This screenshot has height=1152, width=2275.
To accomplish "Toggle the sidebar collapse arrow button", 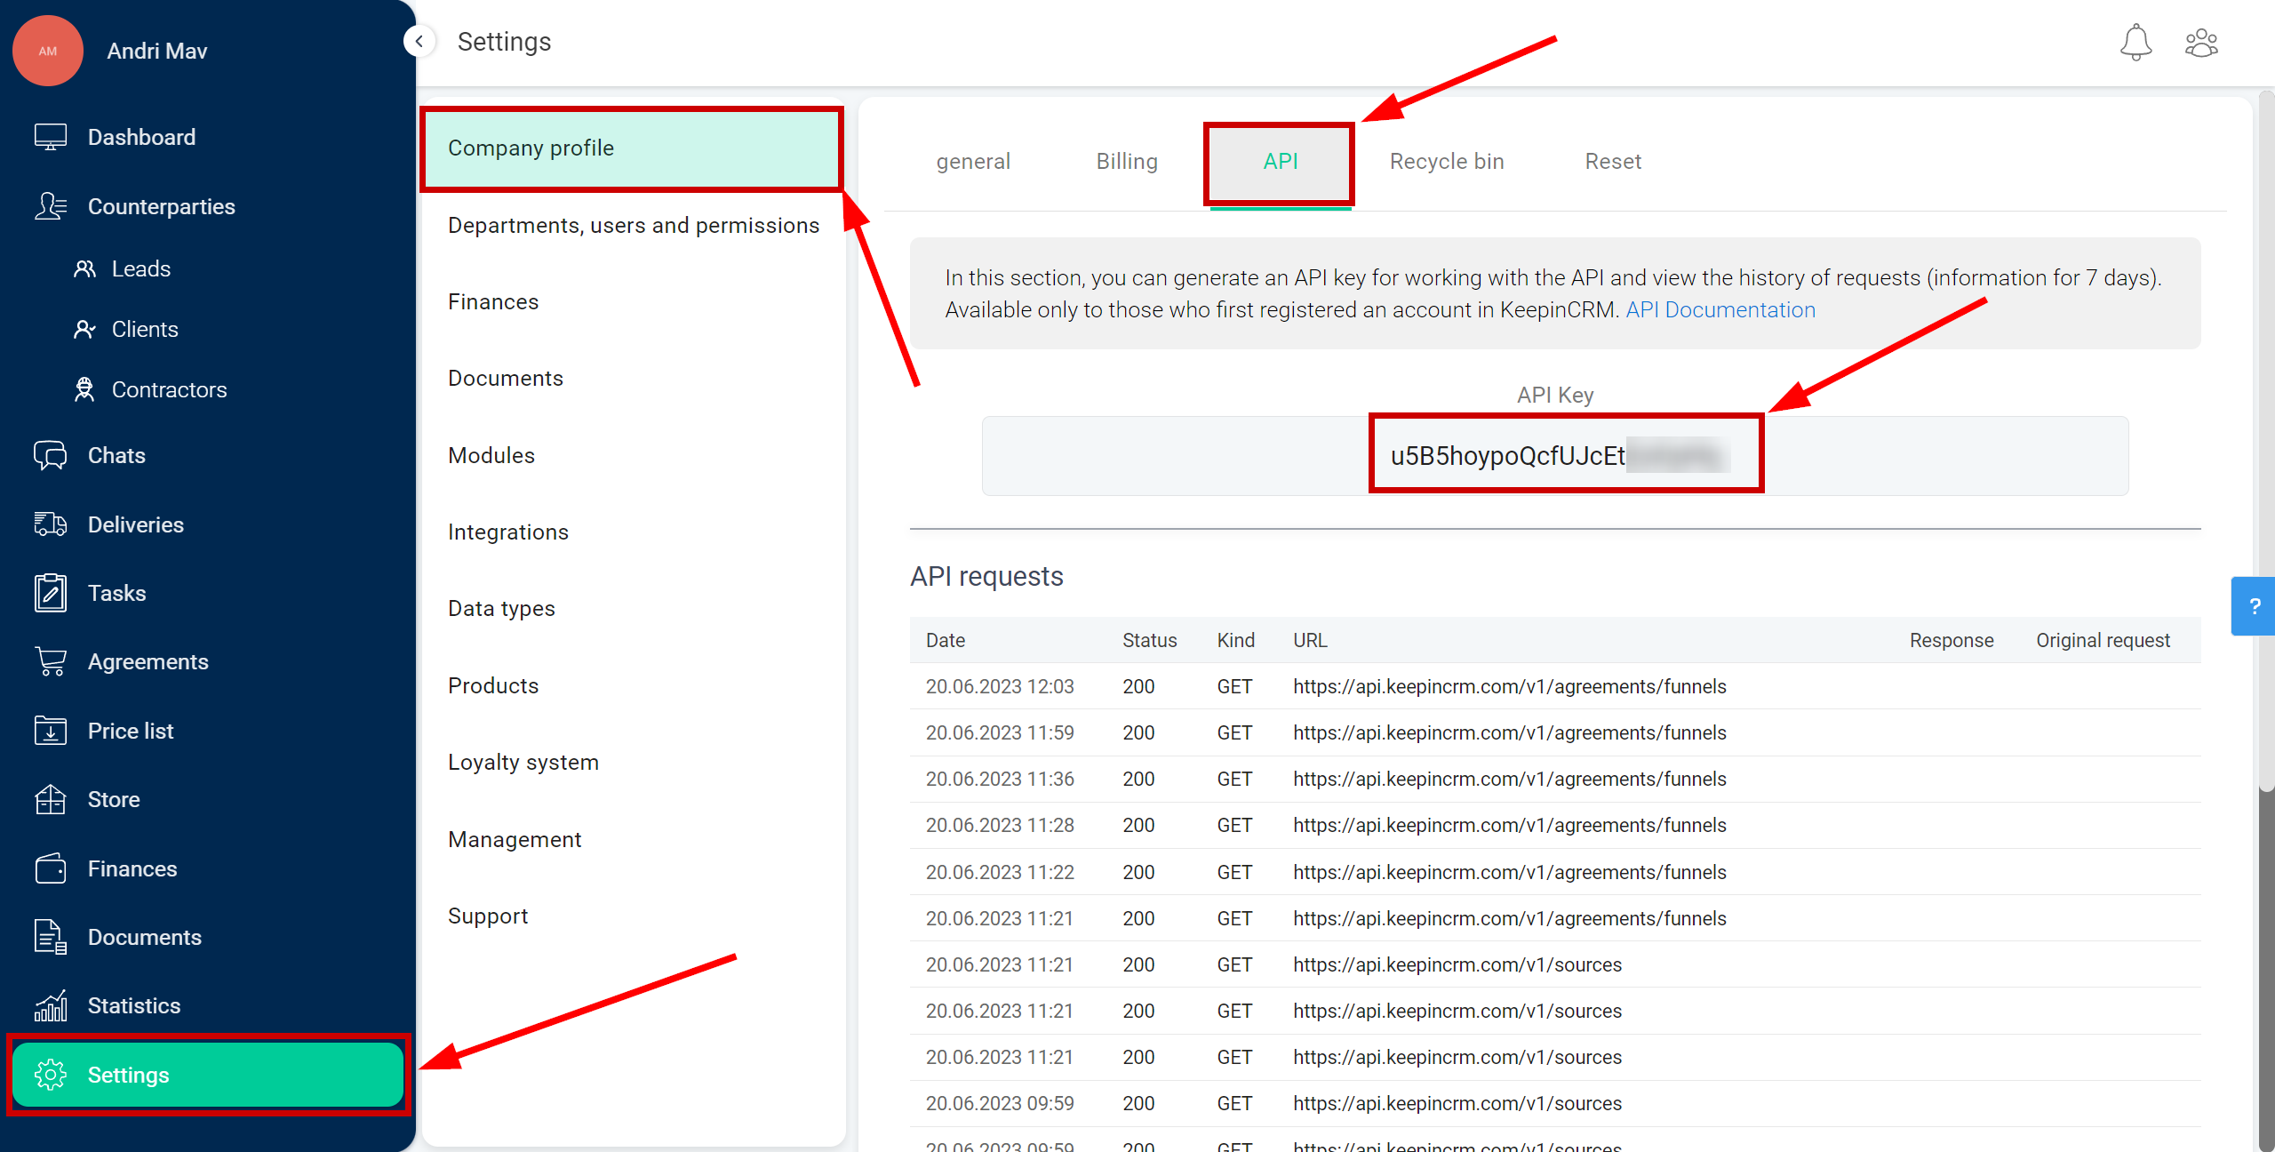I will coord(419,41).
